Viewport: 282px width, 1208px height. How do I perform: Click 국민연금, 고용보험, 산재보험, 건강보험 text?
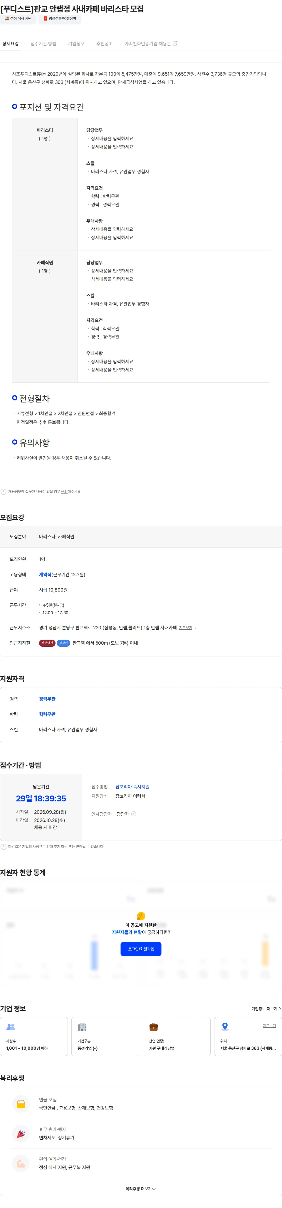coord(76,1108)
